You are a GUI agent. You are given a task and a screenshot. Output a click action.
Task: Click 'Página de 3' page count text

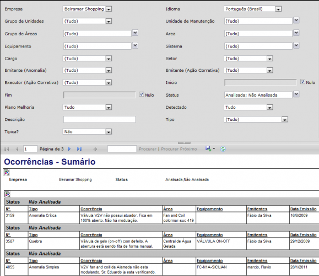tap(52, 149)
